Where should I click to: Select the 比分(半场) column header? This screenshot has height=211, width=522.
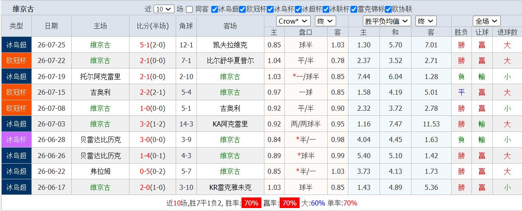point(153,26)
